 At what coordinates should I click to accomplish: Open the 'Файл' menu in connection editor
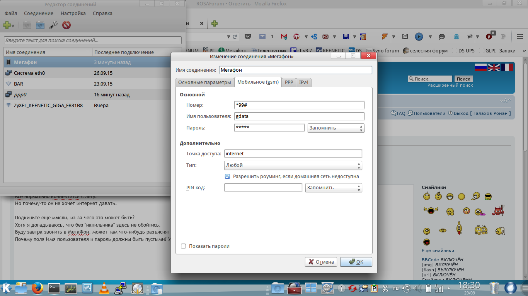[x=10, y=13]
